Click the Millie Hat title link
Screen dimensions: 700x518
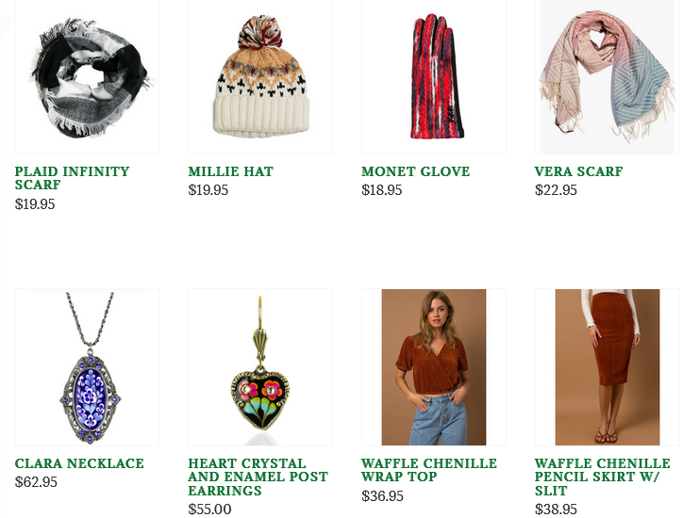230,171
